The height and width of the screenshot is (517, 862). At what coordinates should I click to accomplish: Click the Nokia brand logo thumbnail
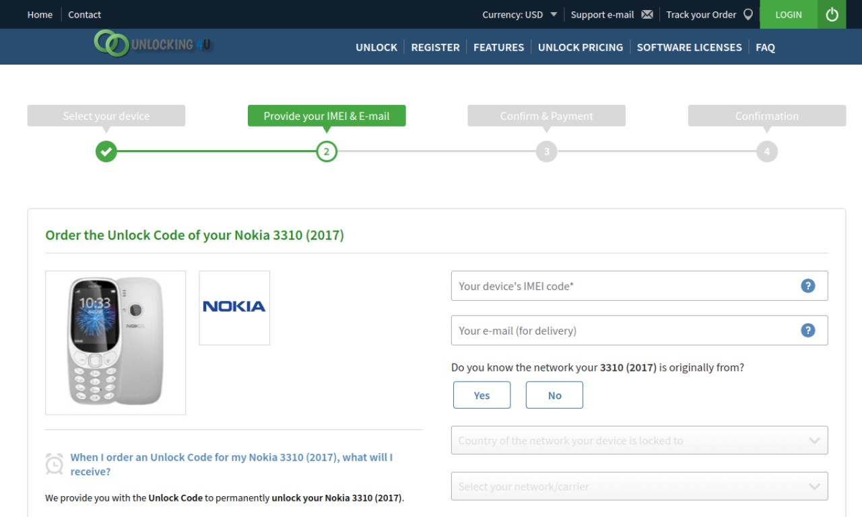tap(234, 308)
